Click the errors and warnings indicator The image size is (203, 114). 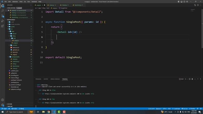coord(14,109)
